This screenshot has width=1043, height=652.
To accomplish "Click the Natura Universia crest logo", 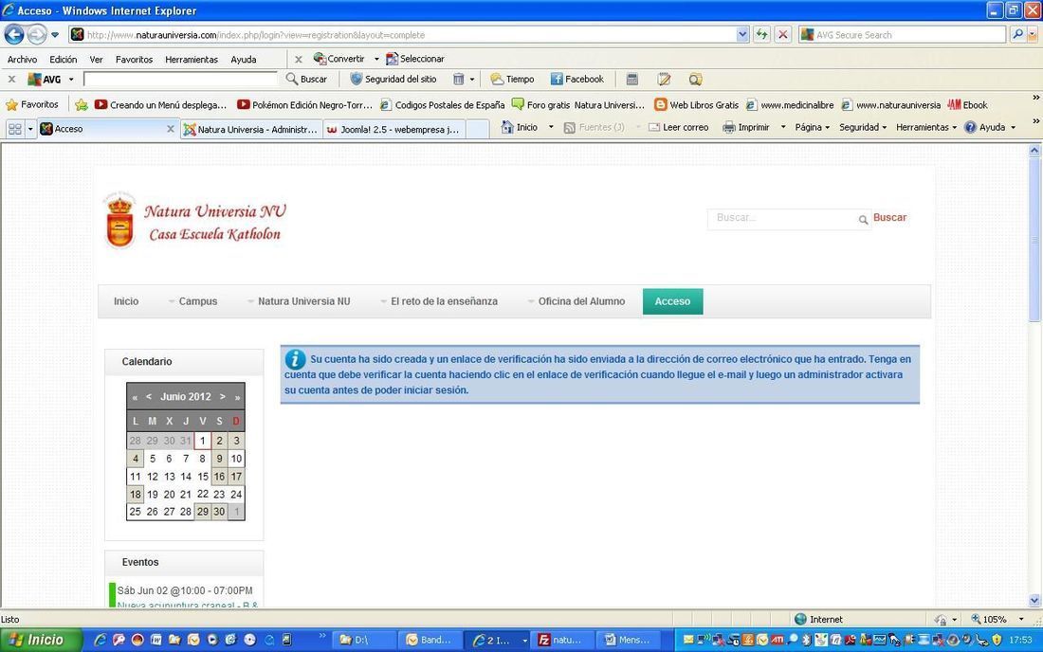I will [x=119, y=222].
